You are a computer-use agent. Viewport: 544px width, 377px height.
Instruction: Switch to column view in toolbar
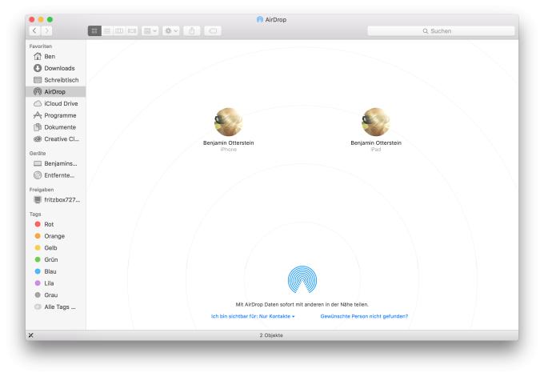119,31
